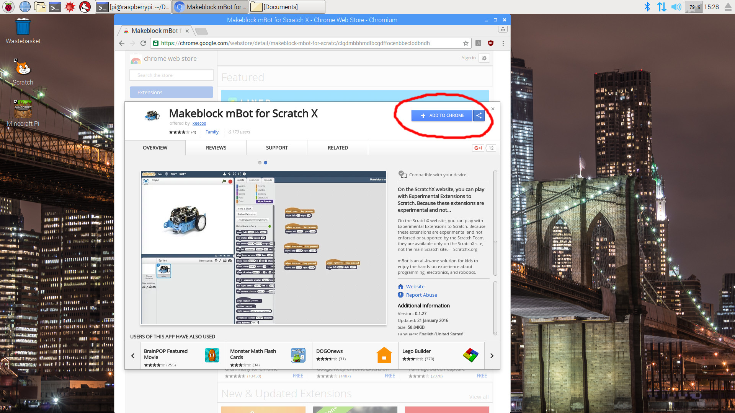Click the extension icon beside bookmark star
The image size is (735, 413).
(478, 43)
